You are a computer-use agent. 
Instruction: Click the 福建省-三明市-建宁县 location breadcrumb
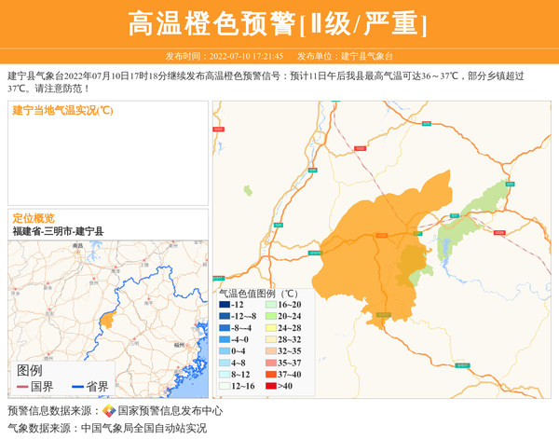(x=58, y=231)
